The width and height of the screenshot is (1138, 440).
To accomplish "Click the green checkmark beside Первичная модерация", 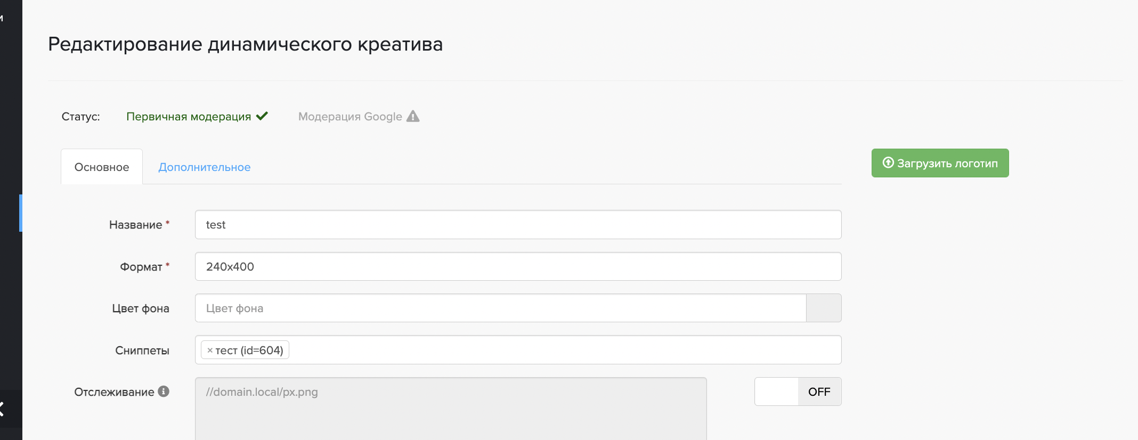I will tap(262, 116).
